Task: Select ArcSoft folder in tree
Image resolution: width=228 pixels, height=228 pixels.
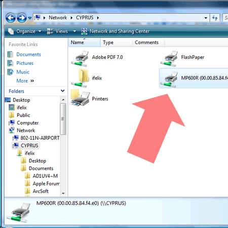Action: 41,191
